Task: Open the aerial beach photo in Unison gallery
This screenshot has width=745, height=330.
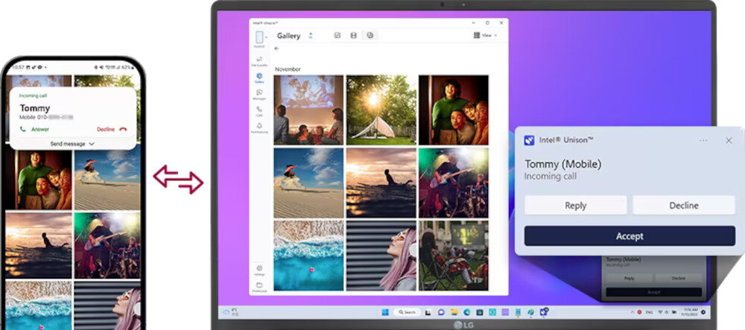Action: pyautogui.click(x=308, y=255)
